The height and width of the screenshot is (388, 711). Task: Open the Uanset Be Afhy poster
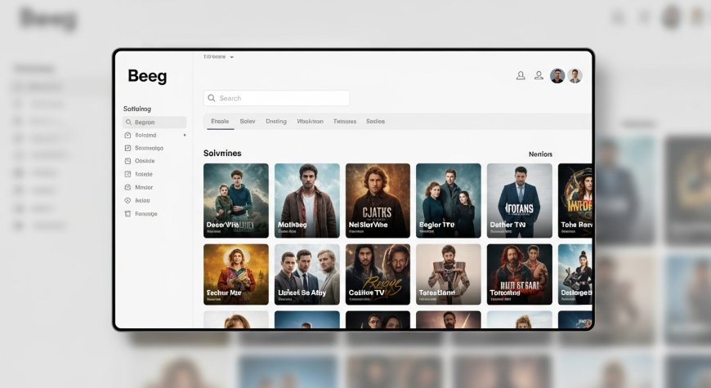(x=307, y=274)
